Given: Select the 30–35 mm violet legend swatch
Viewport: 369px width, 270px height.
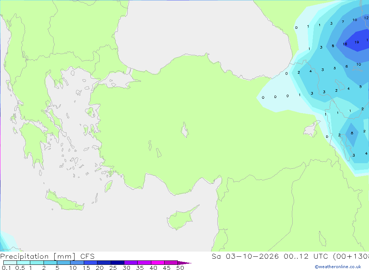Looking at the screenshot, I should [131, 263].
